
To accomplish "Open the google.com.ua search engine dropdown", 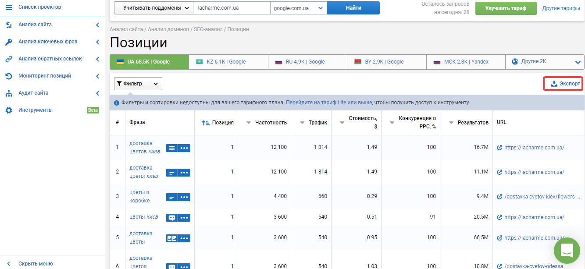I will coord(299,8).
